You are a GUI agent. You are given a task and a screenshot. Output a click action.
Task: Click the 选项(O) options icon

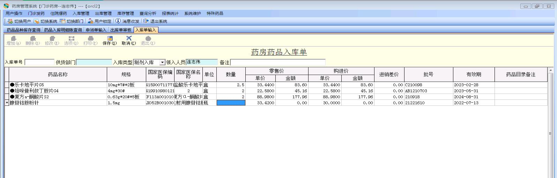coord(71,38)
